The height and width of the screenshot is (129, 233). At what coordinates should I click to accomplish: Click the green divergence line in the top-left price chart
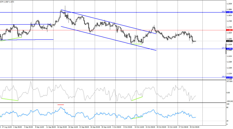[x=11, y=39]
